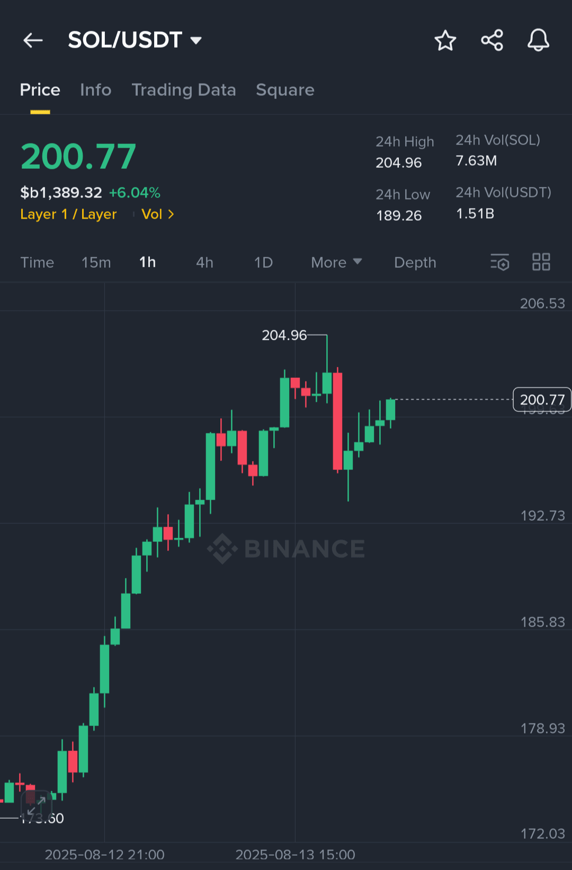Expand the More intervals dropdown
This screenshot has height=870, width=572.
(x=336, y=262)
